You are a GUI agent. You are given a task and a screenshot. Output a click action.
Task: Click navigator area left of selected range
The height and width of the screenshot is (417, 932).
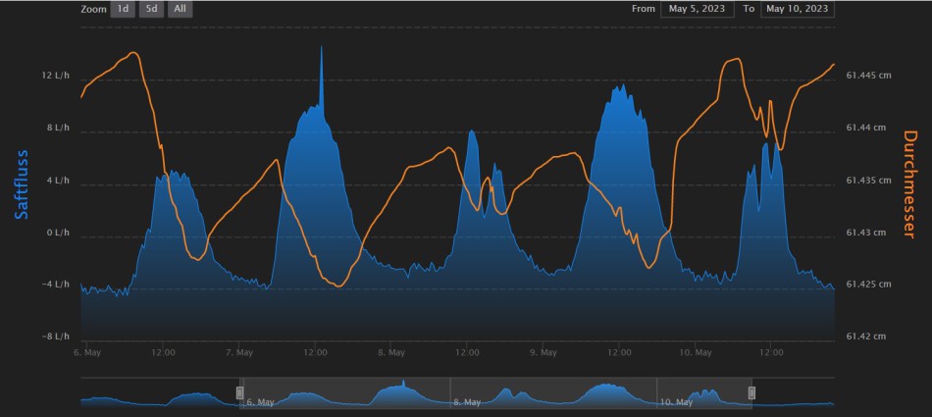point(157,392)
